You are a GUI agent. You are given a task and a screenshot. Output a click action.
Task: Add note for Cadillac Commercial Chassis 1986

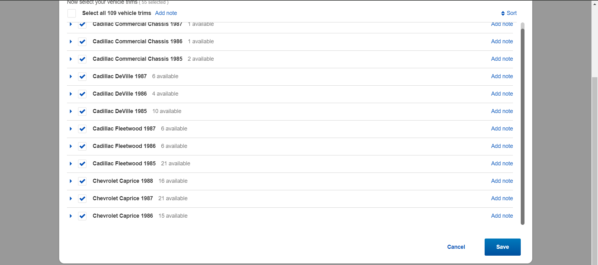502,41
